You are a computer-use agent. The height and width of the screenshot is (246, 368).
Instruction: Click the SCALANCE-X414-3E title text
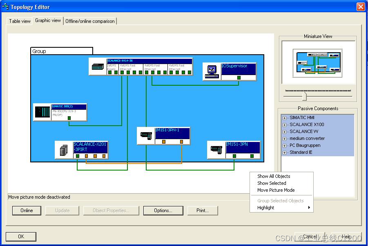120,60
